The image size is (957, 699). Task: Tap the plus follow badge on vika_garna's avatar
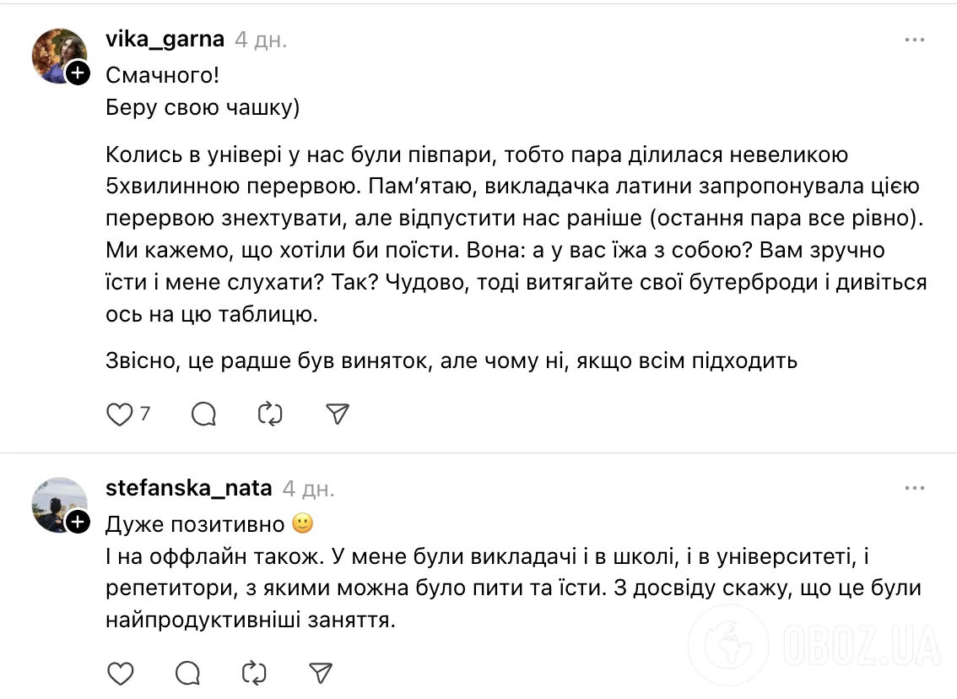coord(78,73)
